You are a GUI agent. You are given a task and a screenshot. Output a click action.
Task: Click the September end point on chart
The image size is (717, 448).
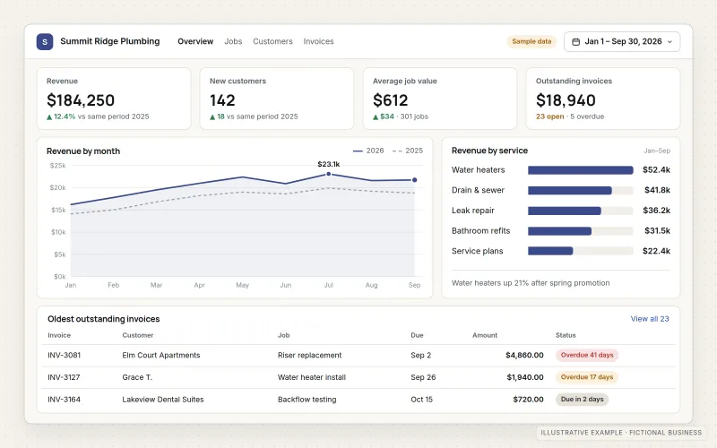tap(414, 180)
